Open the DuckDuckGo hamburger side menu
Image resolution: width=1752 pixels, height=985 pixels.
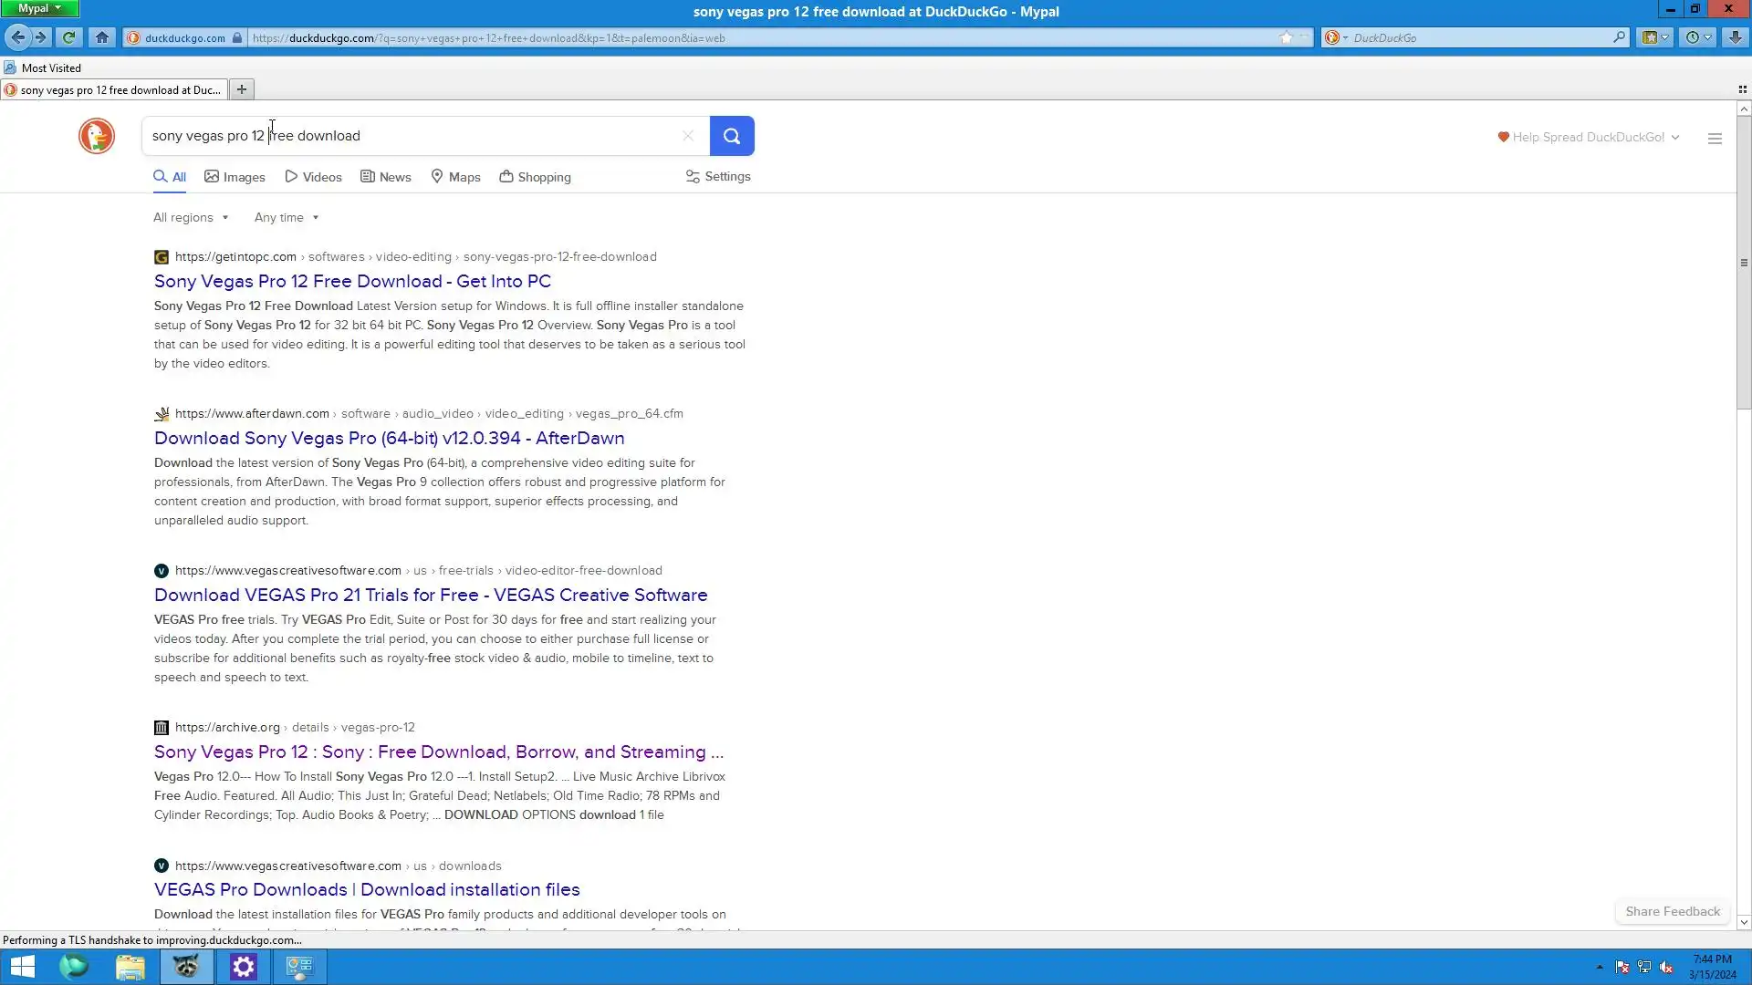click(x=1715, y=139)
